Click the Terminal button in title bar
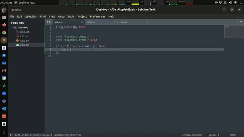The image size is (244, 137). (16, 10)
